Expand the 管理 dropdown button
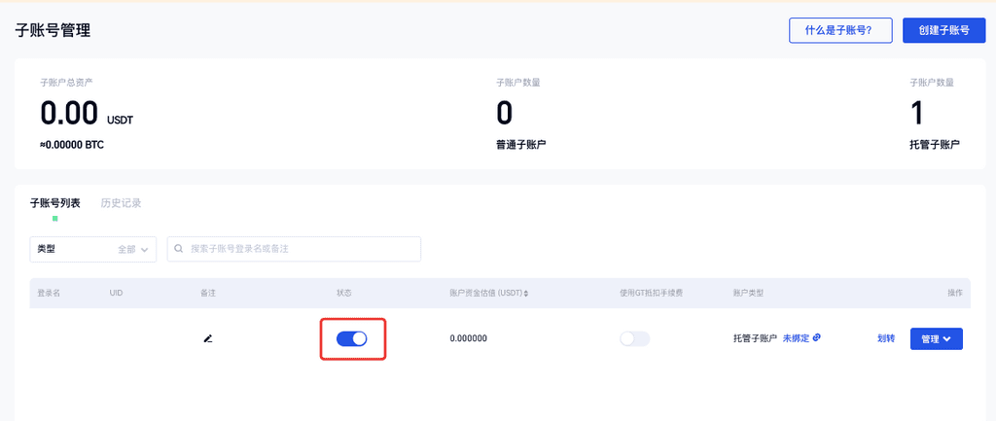 coord(936,338)
